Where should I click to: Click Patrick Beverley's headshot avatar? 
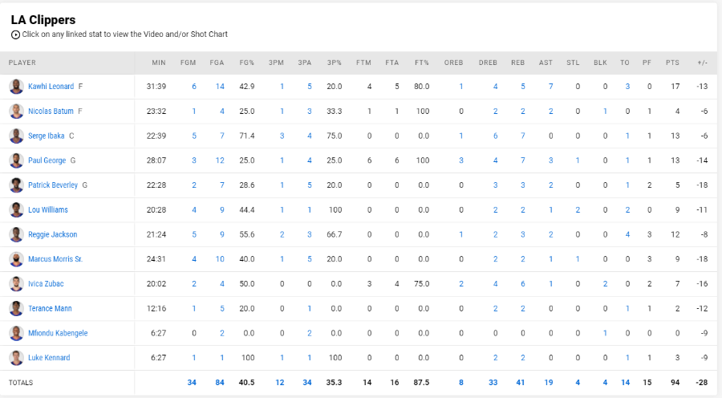[x=16, y=185]
